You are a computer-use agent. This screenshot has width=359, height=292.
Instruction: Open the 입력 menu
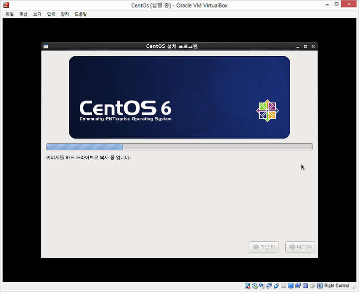point(51,14)
